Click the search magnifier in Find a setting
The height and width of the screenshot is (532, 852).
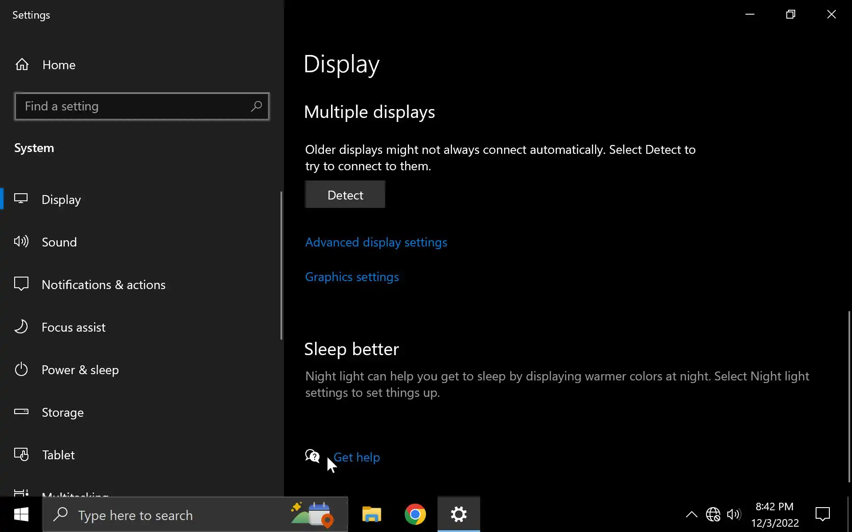point(256,106)
